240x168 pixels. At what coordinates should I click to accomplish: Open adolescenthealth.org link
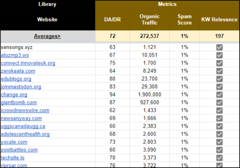[x=25, y=134]
